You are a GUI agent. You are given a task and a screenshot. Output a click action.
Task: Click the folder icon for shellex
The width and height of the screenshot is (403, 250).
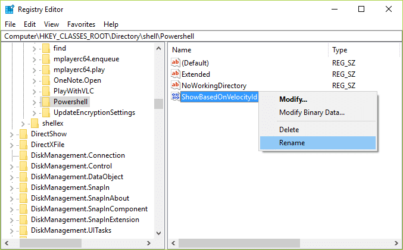pos(35,123)
